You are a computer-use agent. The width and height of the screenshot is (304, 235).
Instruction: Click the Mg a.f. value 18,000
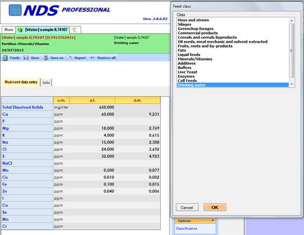pos(108,128)
